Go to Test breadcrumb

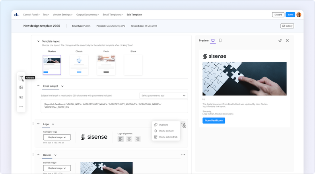click(45, 15)
